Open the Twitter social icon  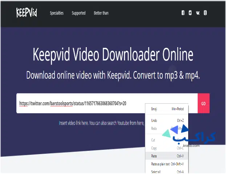tap(190, 13)
